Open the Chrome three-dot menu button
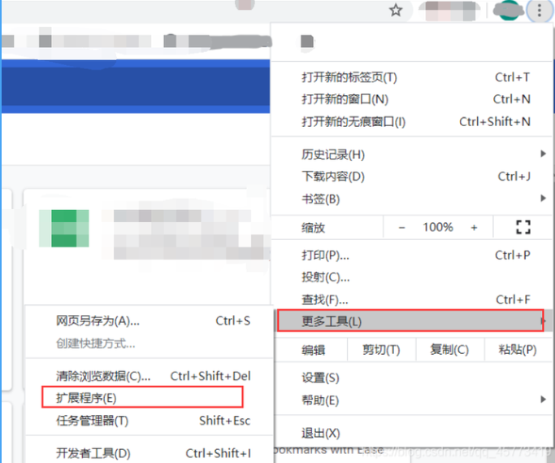The image size is (555, 463). [538, 11]
